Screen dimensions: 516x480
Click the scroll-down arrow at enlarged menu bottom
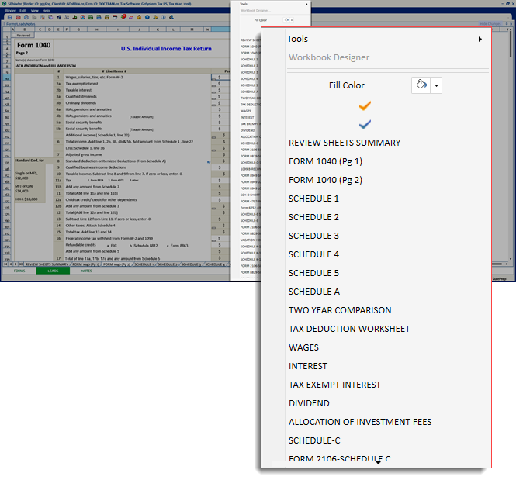point(378,463)
